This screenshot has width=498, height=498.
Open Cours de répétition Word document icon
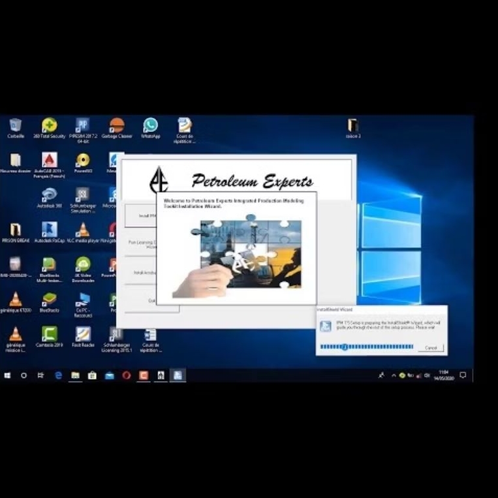(151, 341)
